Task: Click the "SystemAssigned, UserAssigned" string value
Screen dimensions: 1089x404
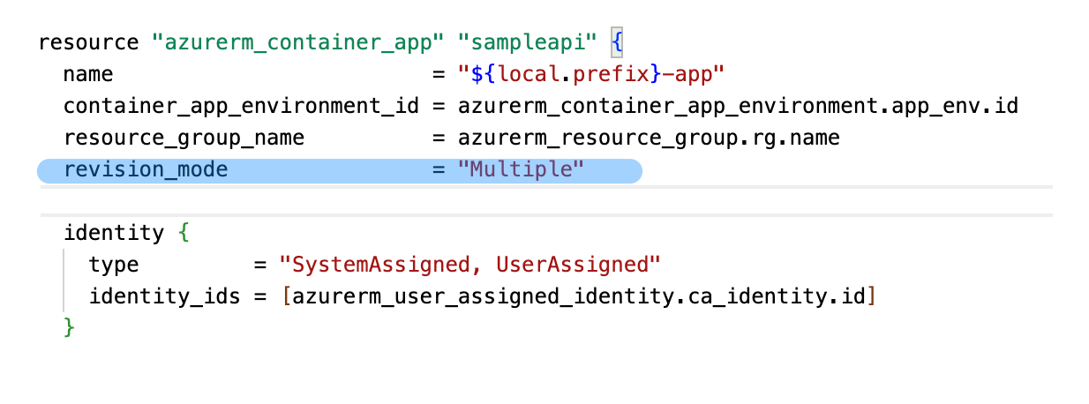Action: click(469, 266)
